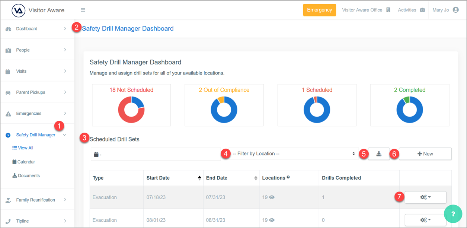This screenshot has width=467, height=228.
Task: Open the Filter by Location dropdown
Action: point(294,154)
